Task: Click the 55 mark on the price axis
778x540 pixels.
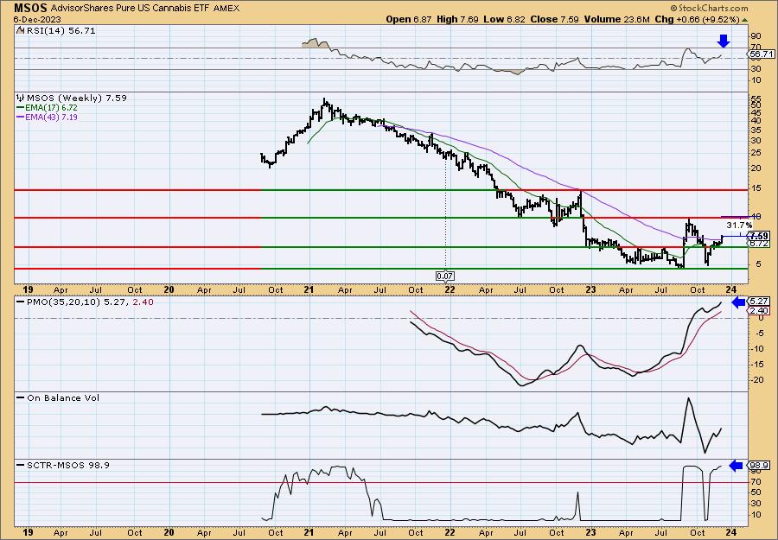Action: (x=755, y=98)
